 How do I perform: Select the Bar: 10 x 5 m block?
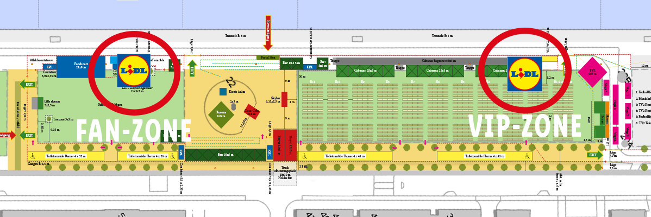click(291, 63)
